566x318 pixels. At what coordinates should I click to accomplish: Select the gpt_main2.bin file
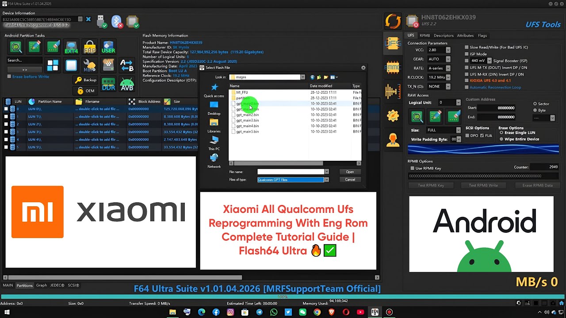[247, 115]
